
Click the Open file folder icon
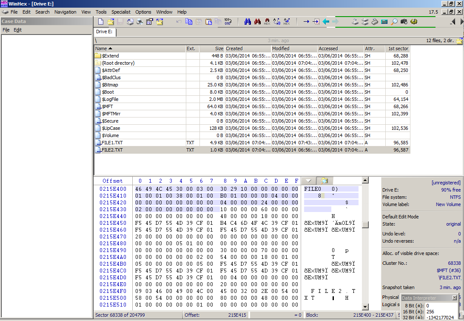pos(111,22)
